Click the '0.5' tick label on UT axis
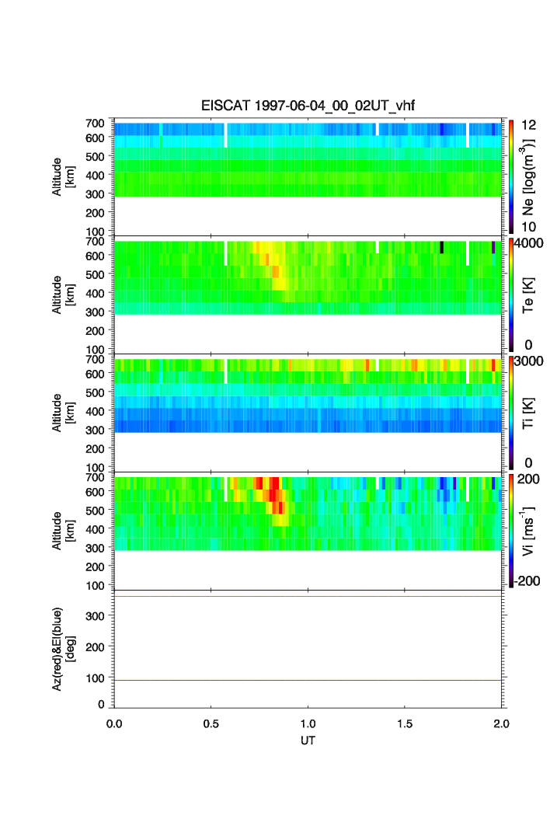 tap(211, 723)
